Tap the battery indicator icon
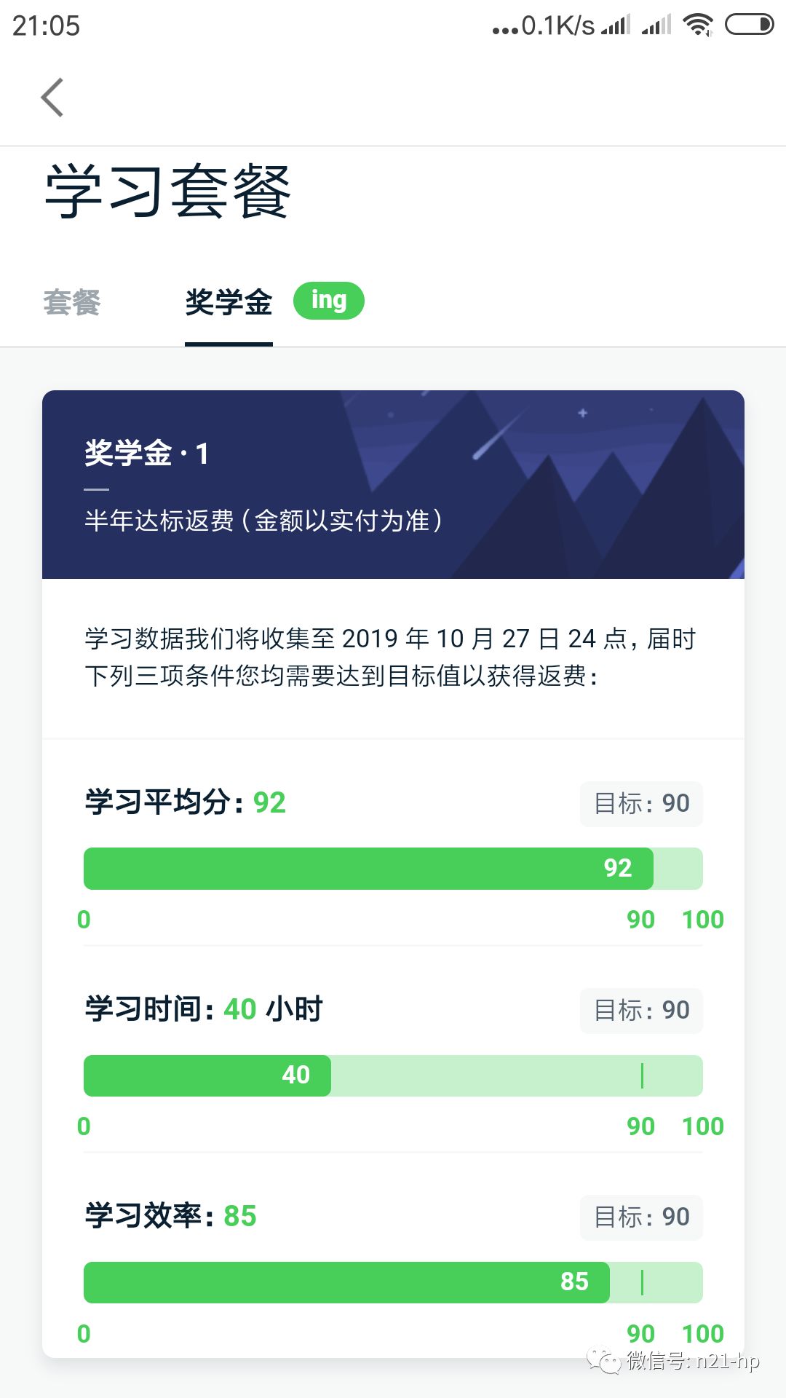786x1398 pixels. point(749,25)
